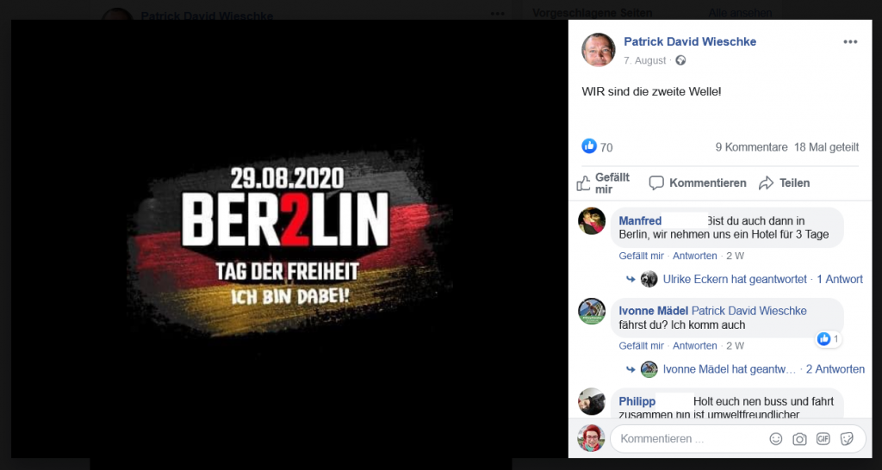Like Manfred's comment with Gefällt mir
Viewport: 882px width, 470px height.
641,256
